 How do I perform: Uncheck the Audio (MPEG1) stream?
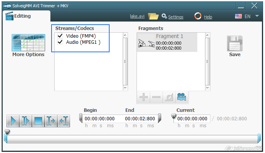pyautogui.click(x=60, y=42)
